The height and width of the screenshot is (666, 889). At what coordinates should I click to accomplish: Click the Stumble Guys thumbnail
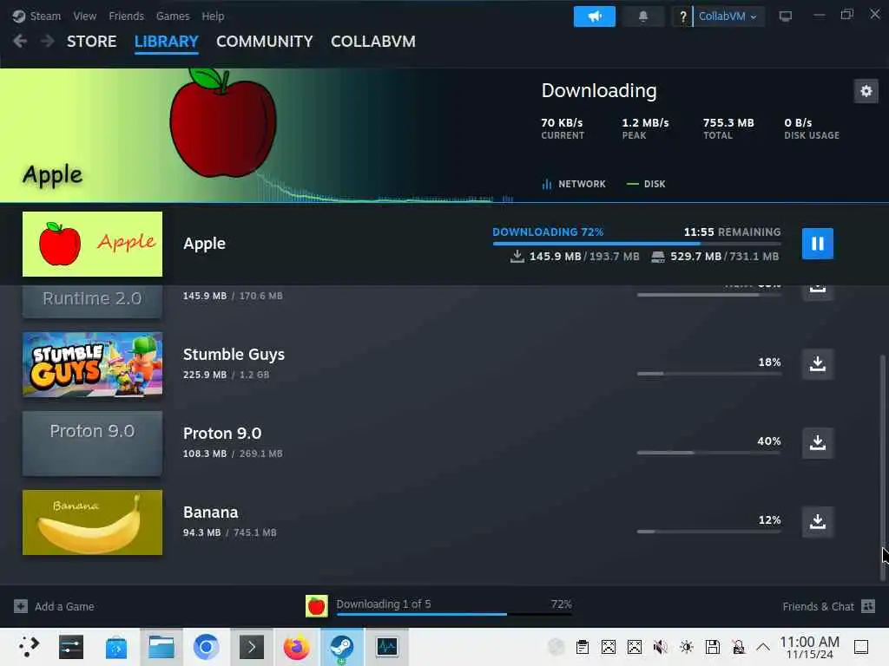click(92, 364)
